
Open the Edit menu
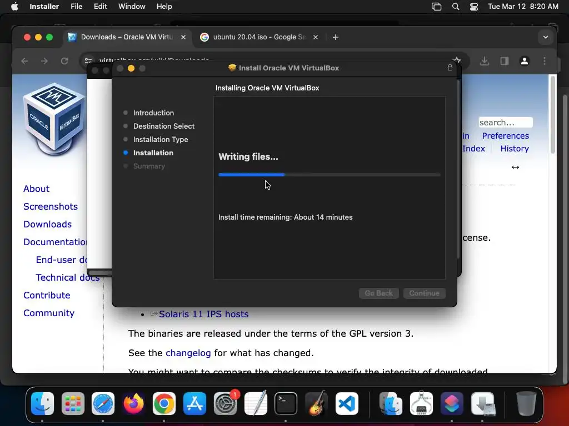pos(100,7)
